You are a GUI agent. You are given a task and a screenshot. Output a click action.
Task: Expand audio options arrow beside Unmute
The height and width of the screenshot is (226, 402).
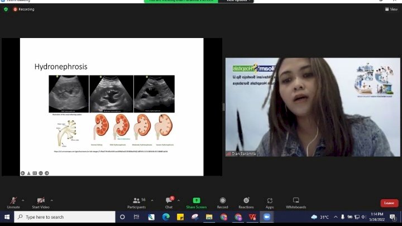tap(23, 200)
